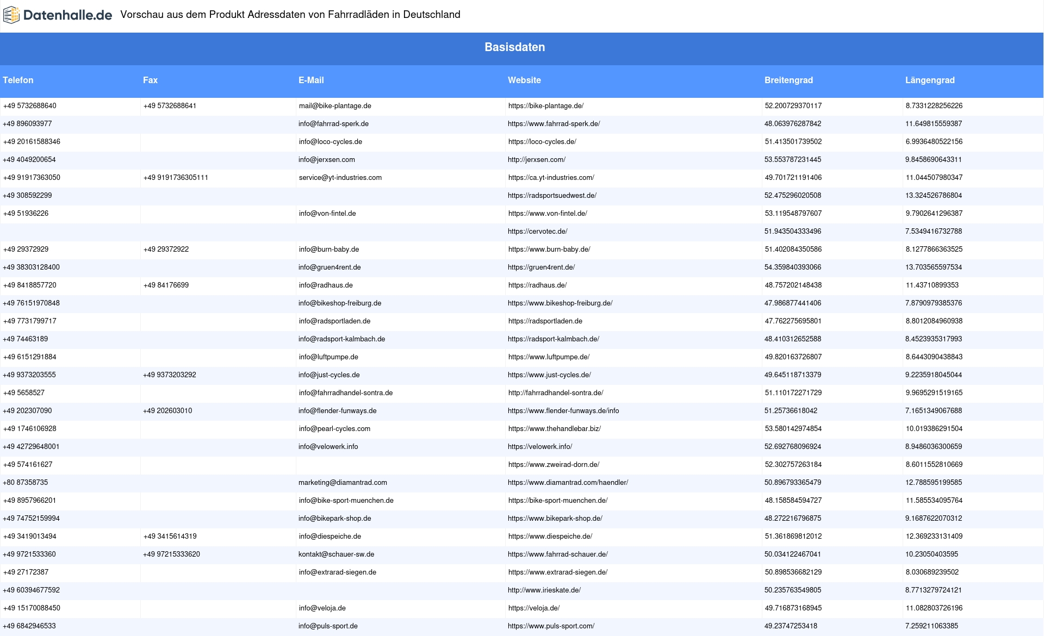Image resolution: width=1044 pixels, height=636 pixels.
Task: Click the Datenhalle.de logo icon
Action: tap(11, 15)
